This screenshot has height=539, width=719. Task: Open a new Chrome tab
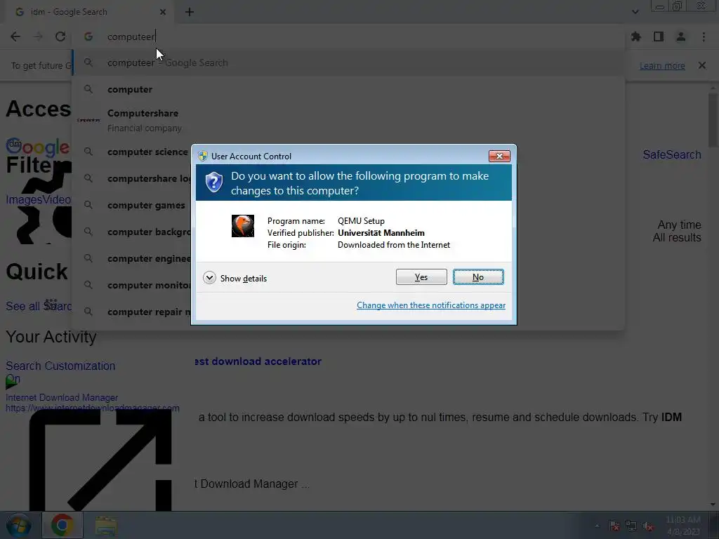click(190, 12)
